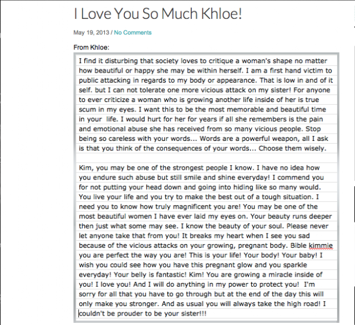Place cursor before couldn't on the last line
This screenshot has height=325, width=355.
click(79, 314)
